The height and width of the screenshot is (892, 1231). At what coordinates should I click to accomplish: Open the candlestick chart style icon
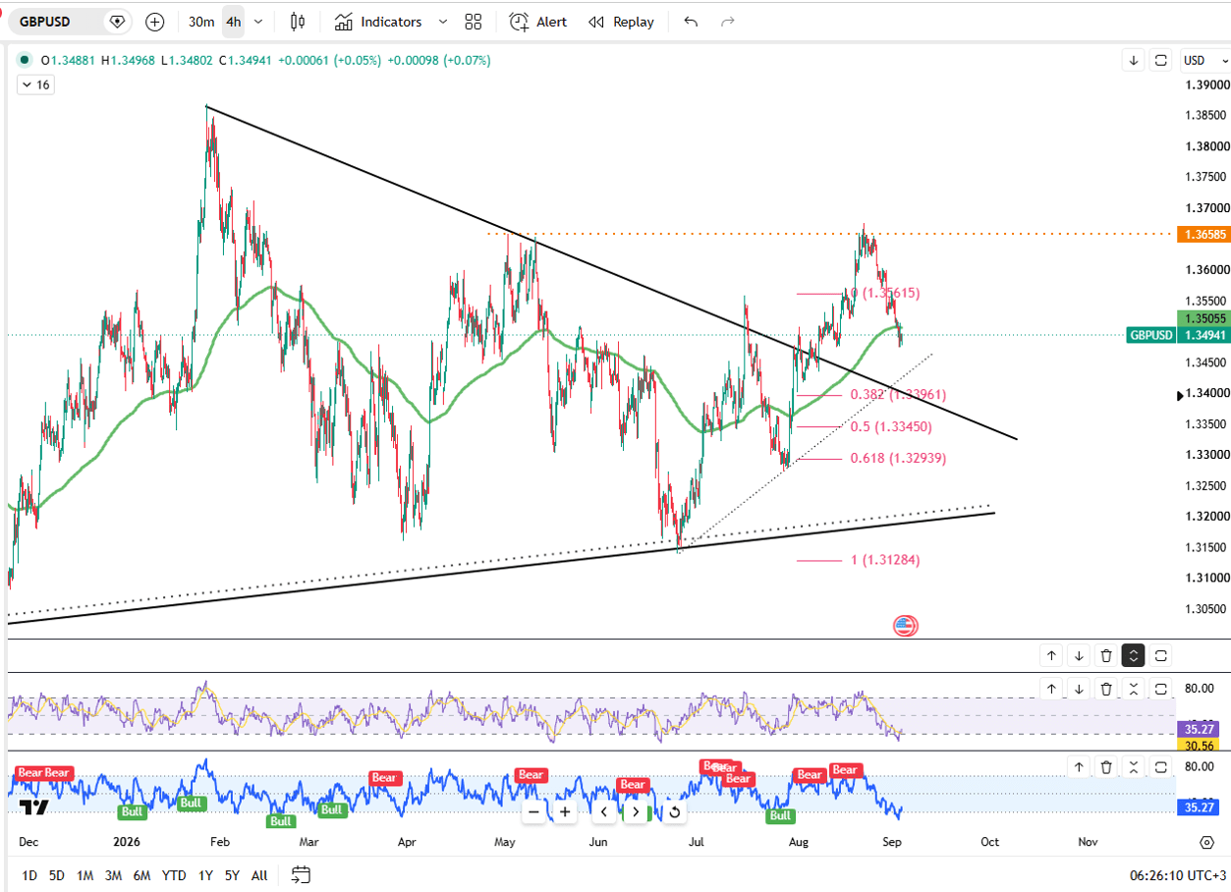298,22
